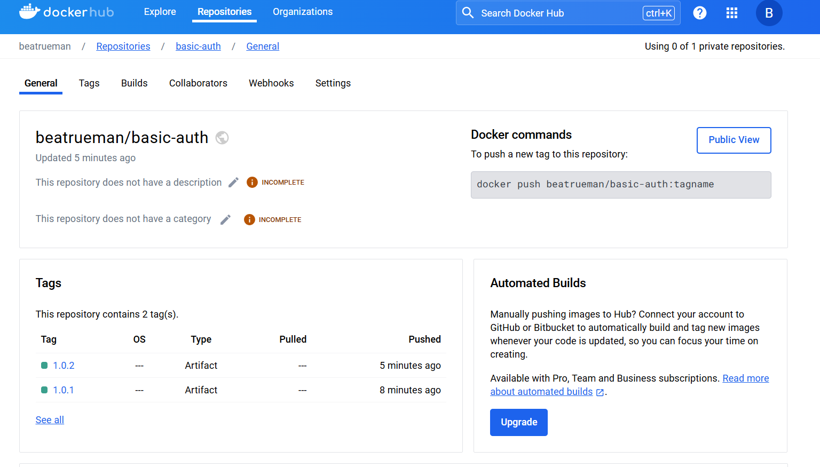Go to the Settings tab

333,83
